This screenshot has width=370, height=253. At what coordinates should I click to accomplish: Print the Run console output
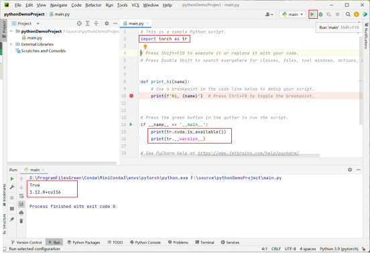point(21,213)
